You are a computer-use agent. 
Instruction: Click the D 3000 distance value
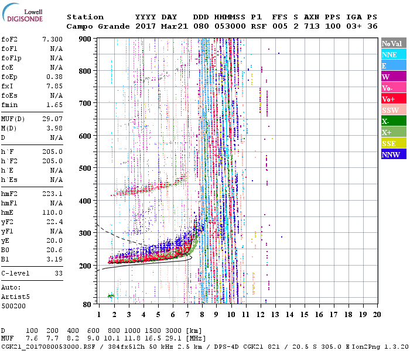point(173,331)
